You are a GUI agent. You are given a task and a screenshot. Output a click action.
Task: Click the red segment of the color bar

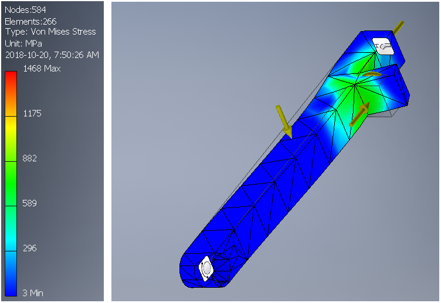pos(11,94)
